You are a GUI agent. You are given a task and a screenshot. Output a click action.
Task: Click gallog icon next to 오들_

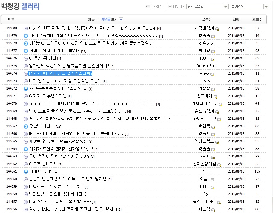coord(212,180)
